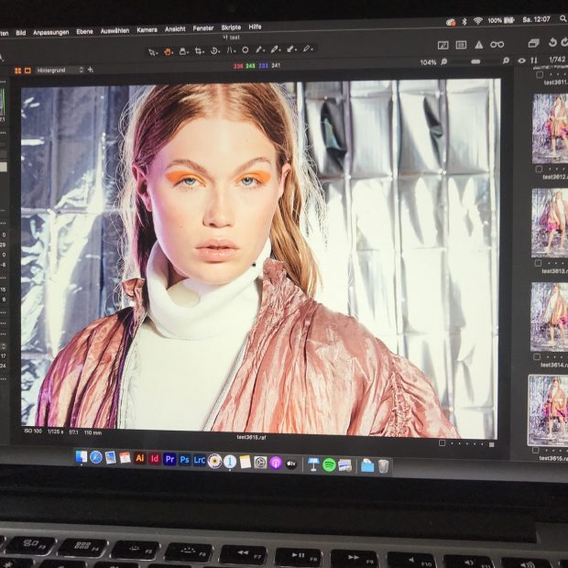Tick checkbox above test3611 thumbnail
This screenshot has height=568, width=568.
(x=540, y=75)
